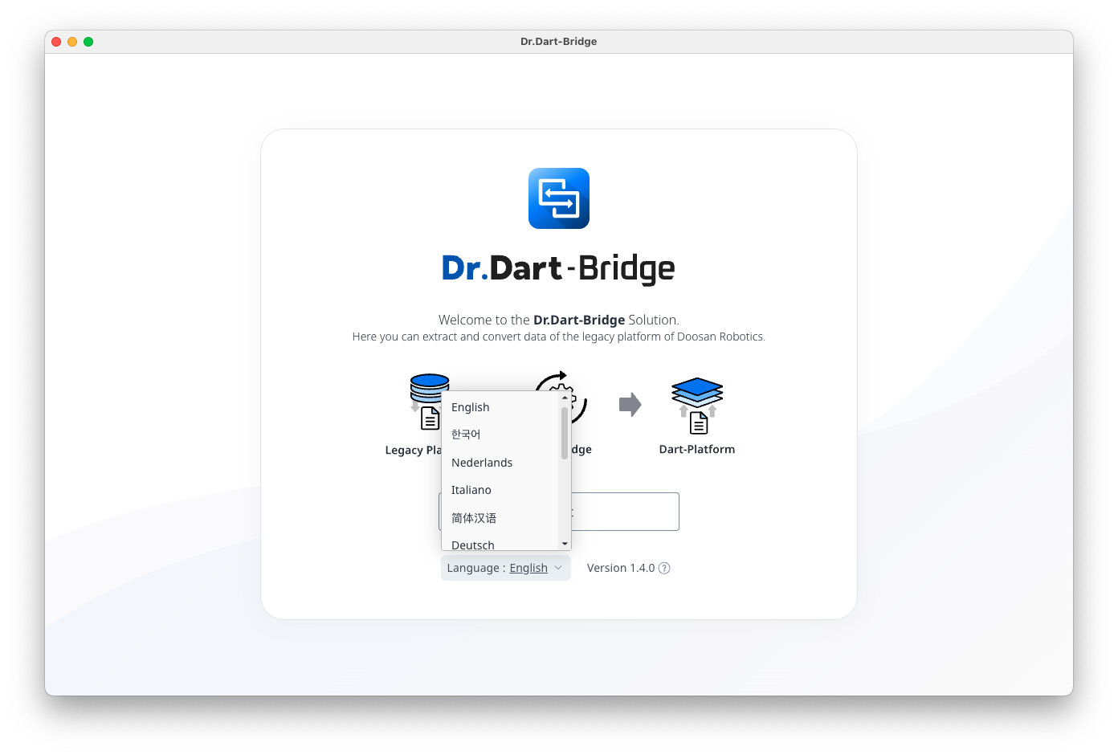Click the scroll up arrow in language list
Viewport: 1118px width, 755px height.
(x=565, y=398)
